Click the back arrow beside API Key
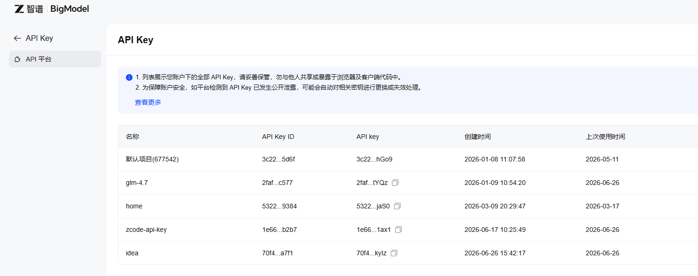The width and height of the screenshot is (698, 276). 17,38
